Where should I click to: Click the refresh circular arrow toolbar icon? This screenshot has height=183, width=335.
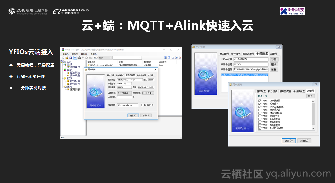pyautogui.click(x=87, y=58)
